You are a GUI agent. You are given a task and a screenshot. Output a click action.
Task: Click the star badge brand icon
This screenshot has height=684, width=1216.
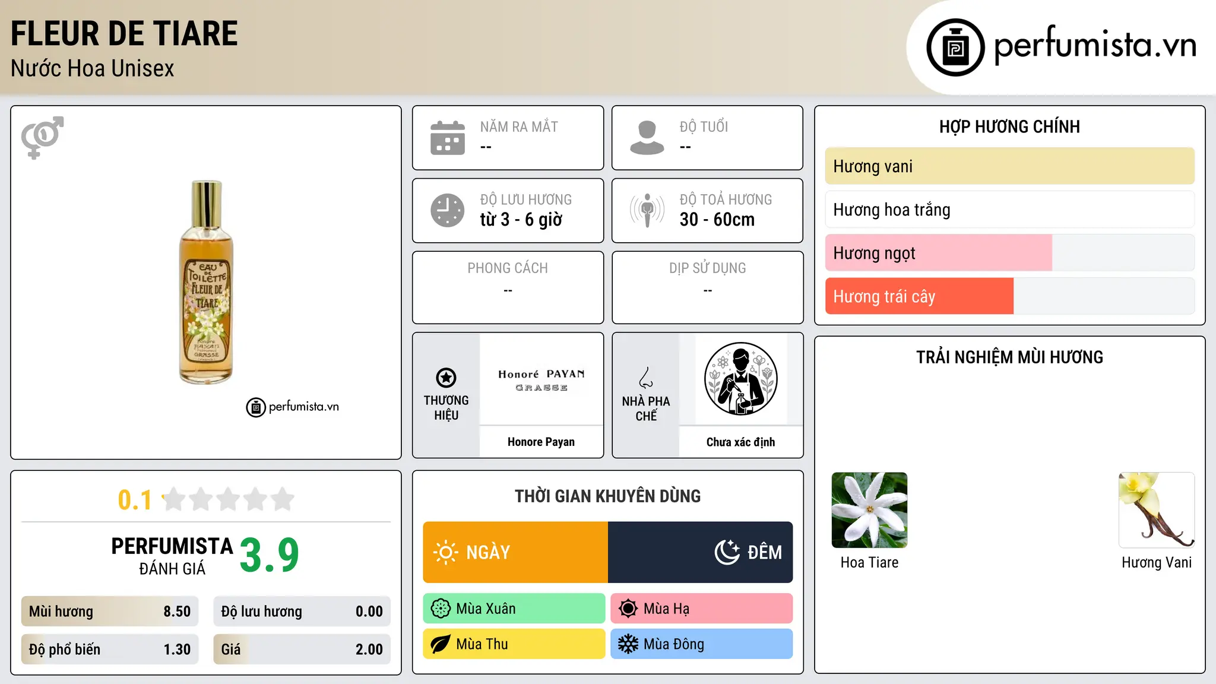pos(446,378)
